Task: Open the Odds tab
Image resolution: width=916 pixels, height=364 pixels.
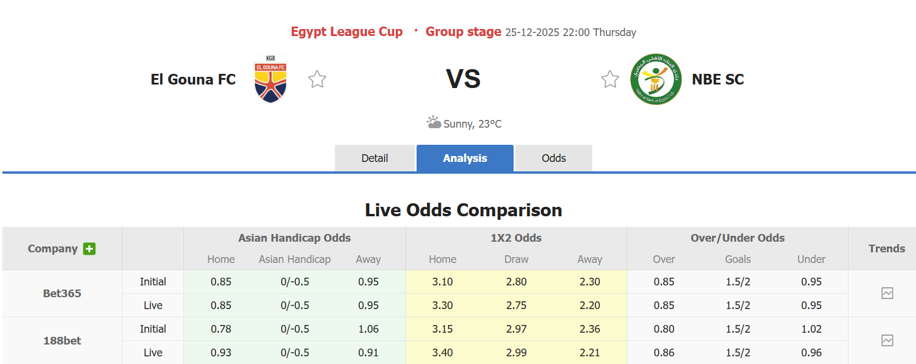Action: point(554,158)
